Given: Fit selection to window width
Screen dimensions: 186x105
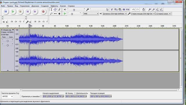Looking at the screenshot, I should pos(158,10).
